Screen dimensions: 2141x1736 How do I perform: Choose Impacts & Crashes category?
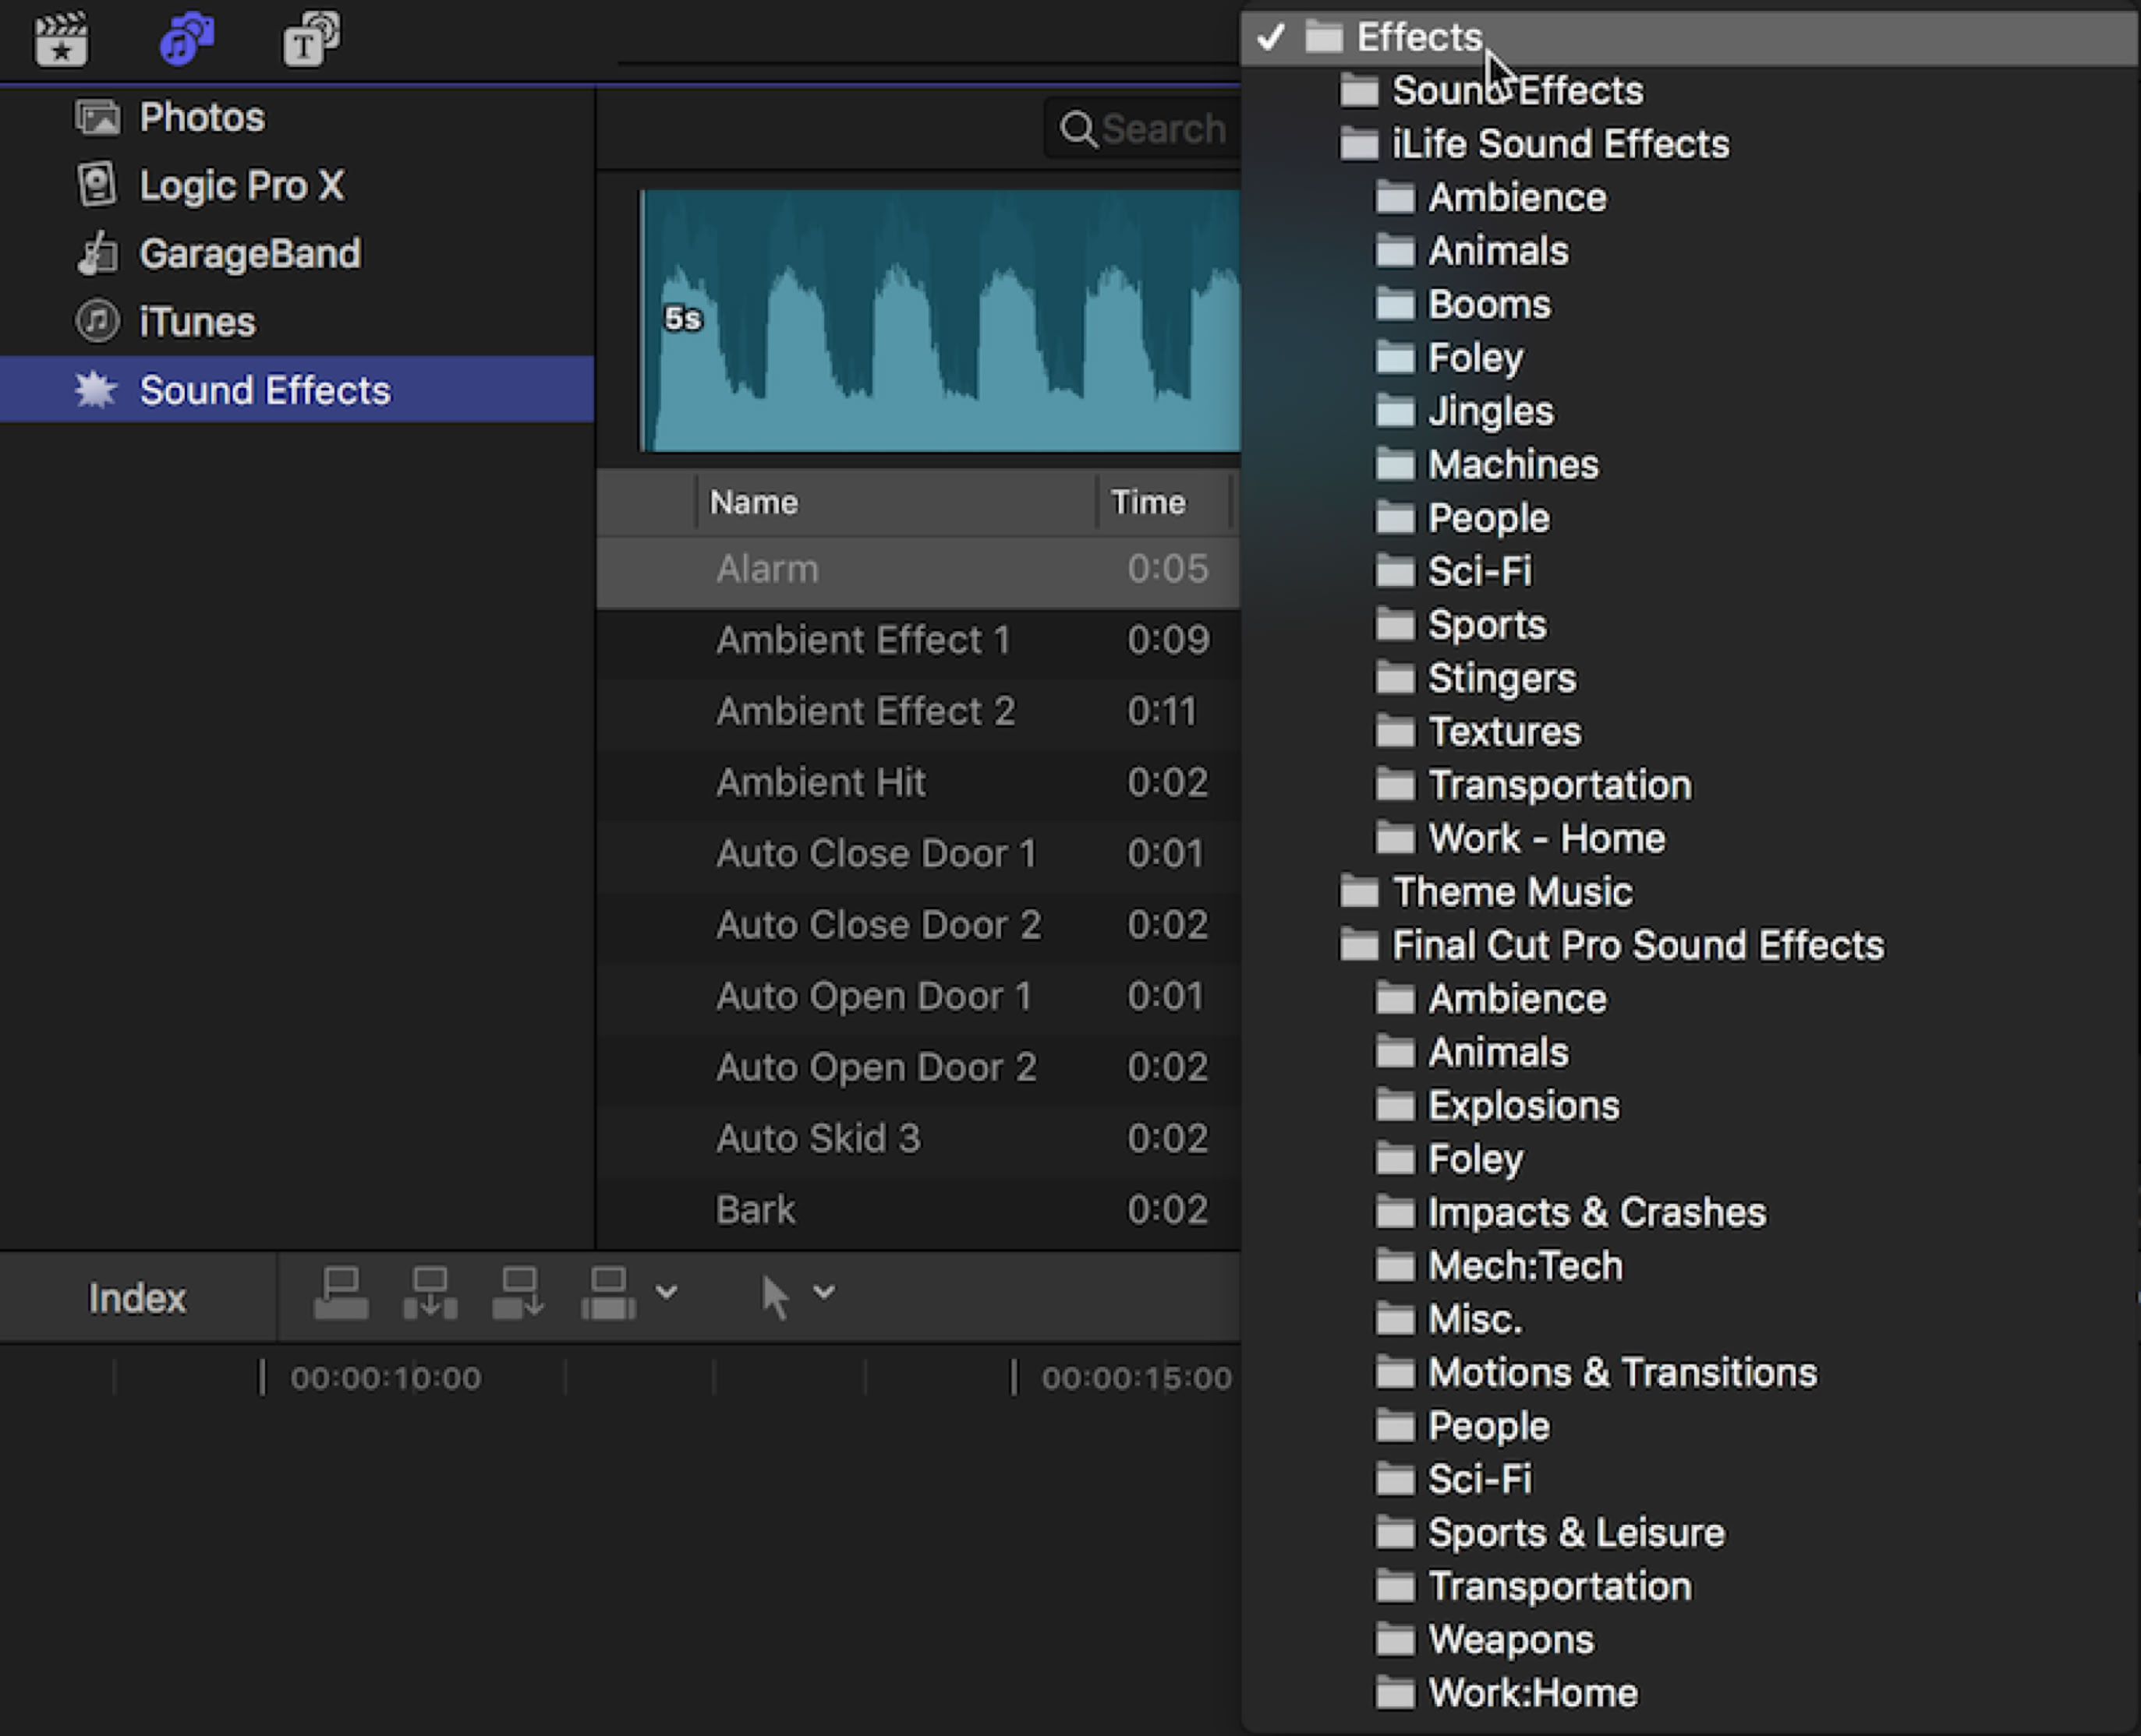(1596, 1212)
